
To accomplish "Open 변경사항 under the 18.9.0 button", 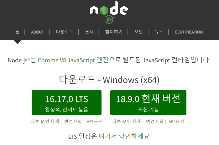I will tap(154, 122).
